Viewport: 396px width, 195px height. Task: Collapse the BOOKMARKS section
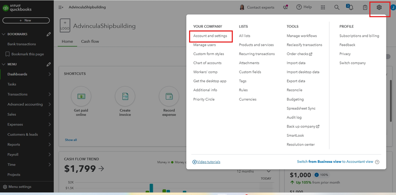point(4,34)
